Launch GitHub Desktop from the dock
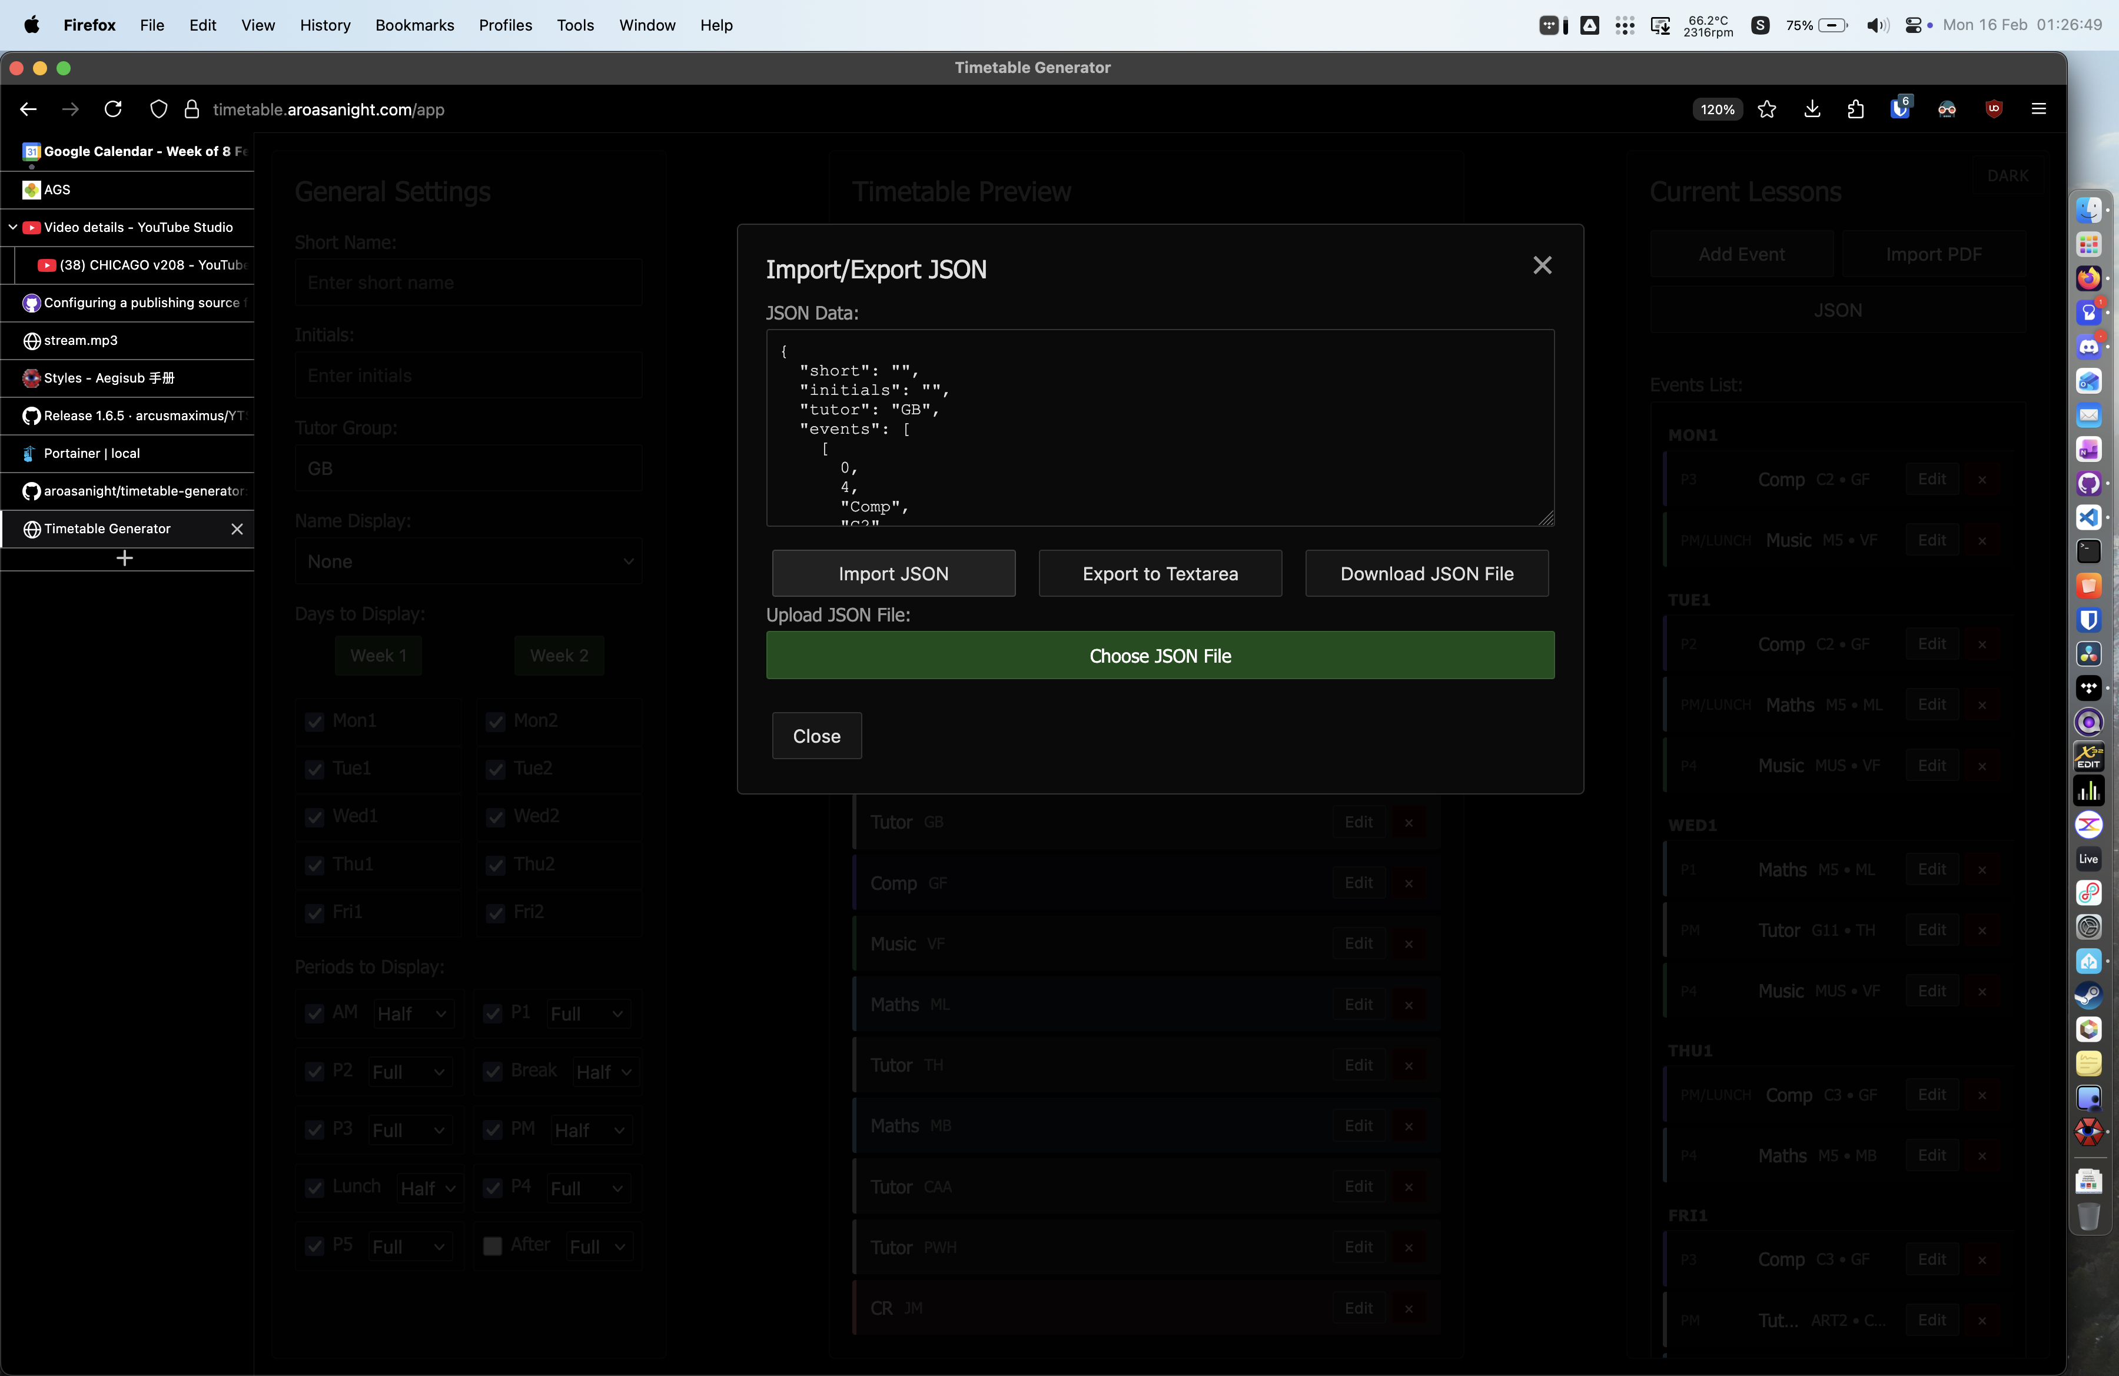This screenshot has width=2119, height=1376. (x=2089, y=483)
